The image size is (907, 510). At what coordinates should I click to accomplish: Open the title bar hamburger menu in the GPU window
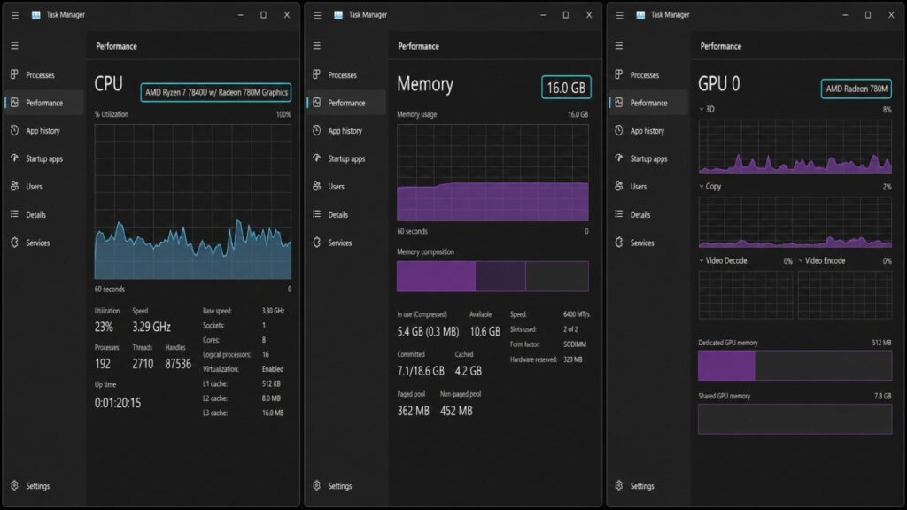click(619, 15)
